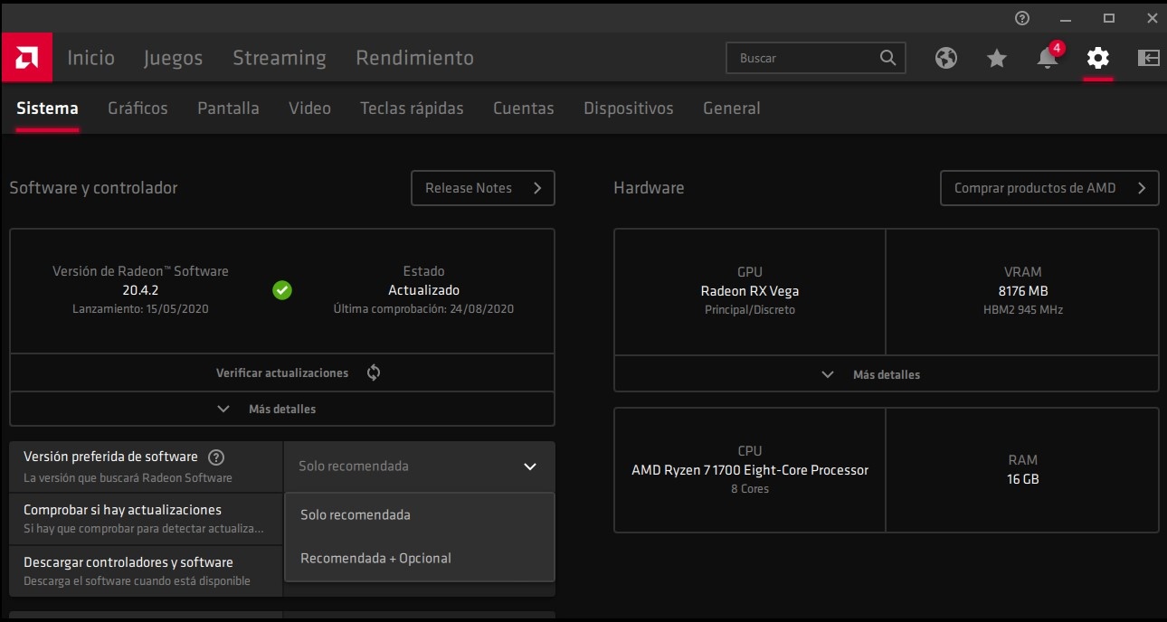
Task: Click the Principal/Discreto label
Action: [x=750, y=310]
